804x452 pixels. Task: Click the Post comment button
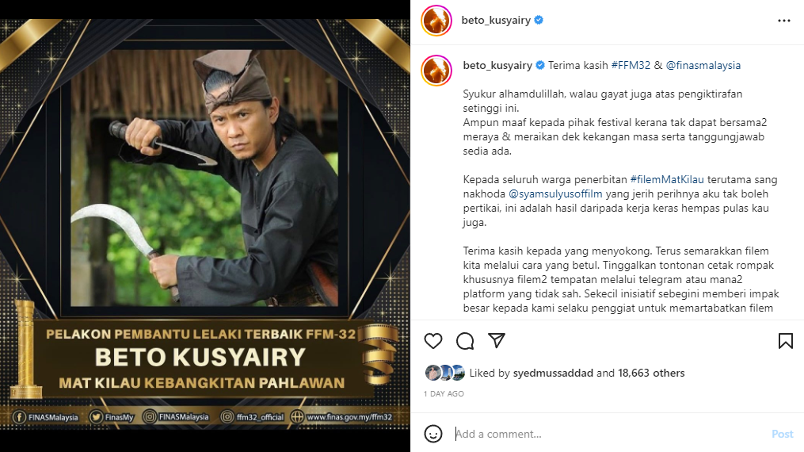(x=783, y=434)
